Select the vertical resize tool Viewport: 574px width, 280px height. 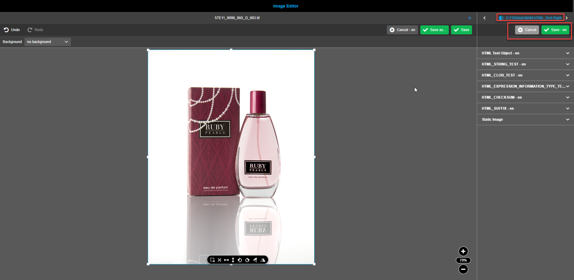[233, 260]
